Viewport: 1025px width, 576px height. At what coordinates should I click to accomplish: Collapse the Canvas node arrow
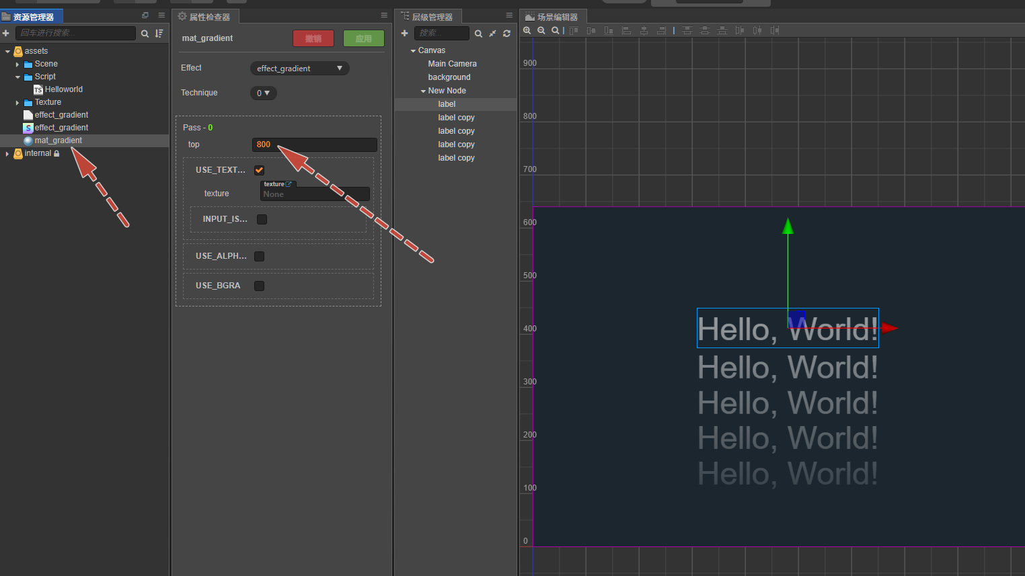(414, 51)
